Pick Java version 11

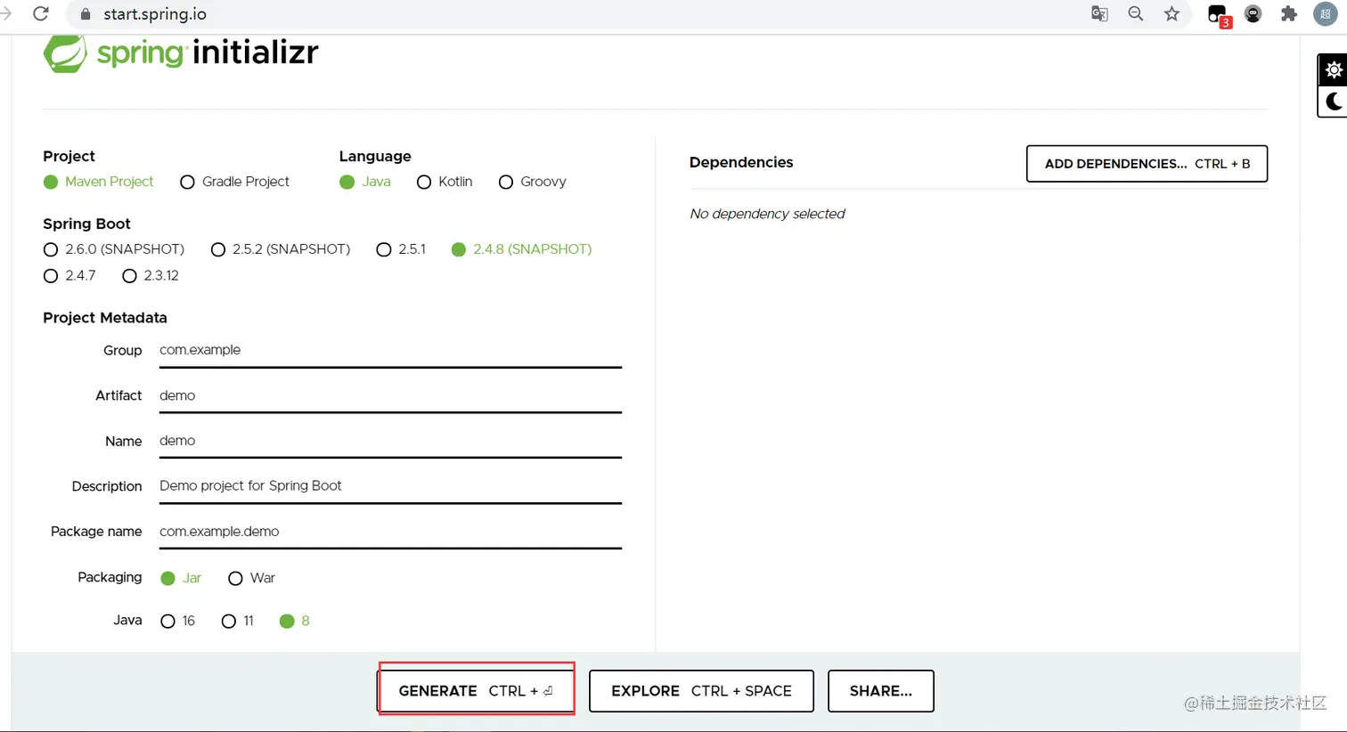click(x=238, y=621)
